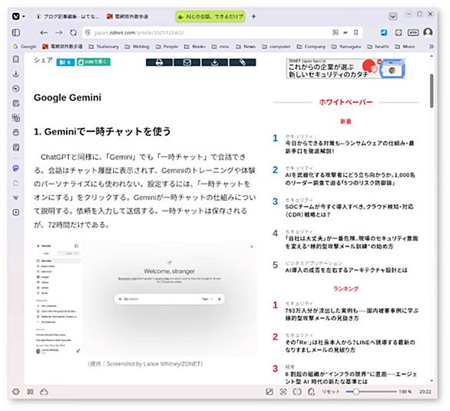Click the download article icon
Viewport: 450px width, 411px height.
(x=215, y=62)
